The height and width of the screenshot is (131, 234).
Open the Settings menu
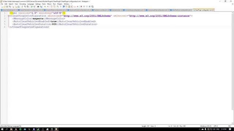(x=38, y=4)
